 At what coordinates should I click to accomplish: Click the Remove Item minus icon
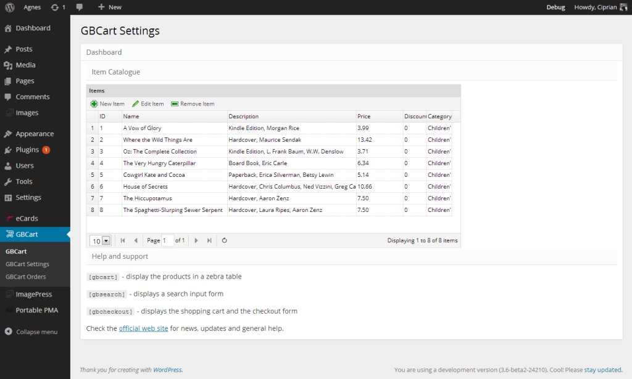(x=175, y=104)
